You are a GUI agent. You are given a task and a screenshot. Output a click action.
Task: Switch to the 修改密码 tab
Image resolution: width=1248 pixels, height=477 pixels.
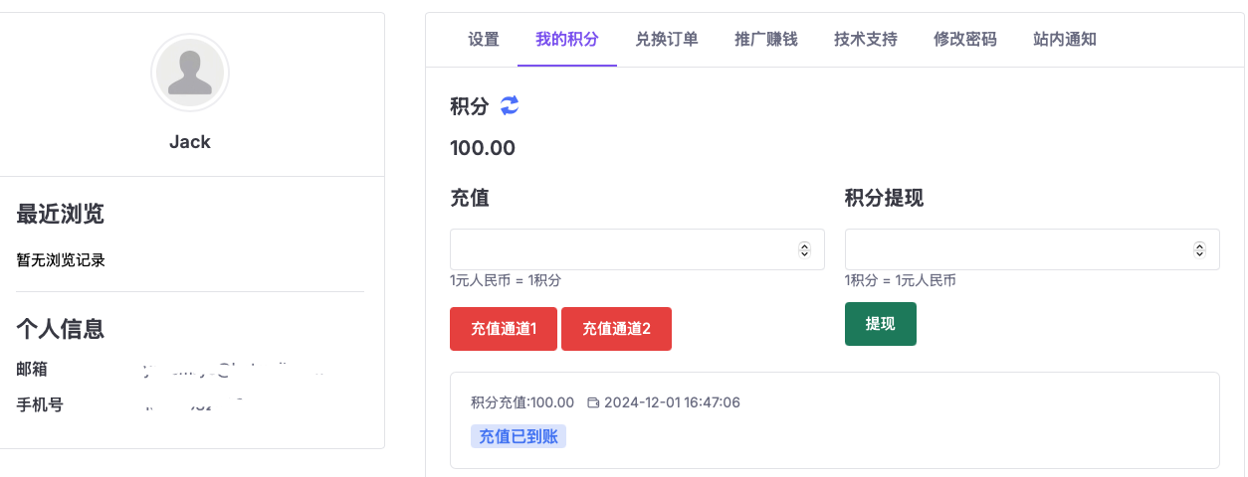coord(965,40)
